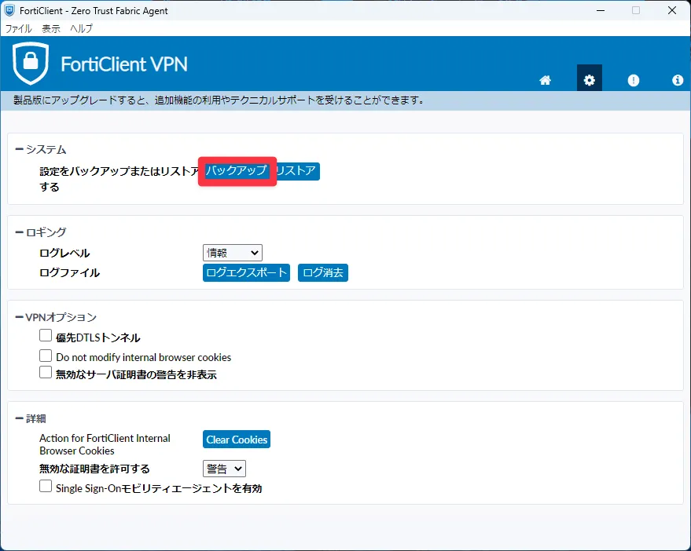The height and width of the screenshot is (551, 691).
Task: Collapse the VPNオプション section
Action: point(19,317)
